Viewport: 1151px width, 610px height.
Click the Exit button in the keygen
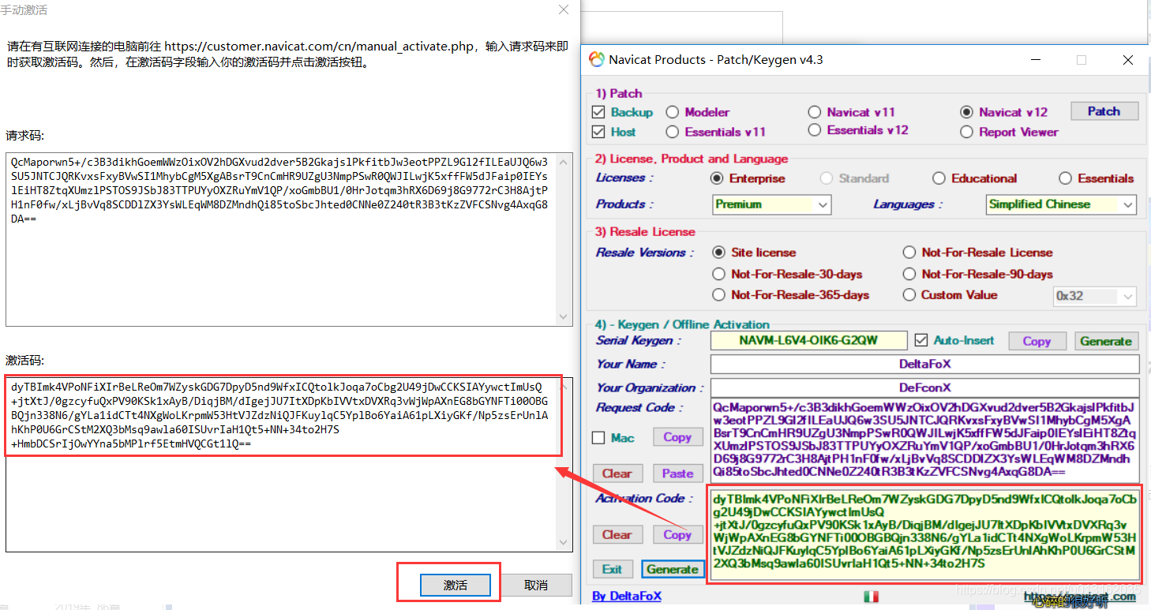[x=613, y=569]
